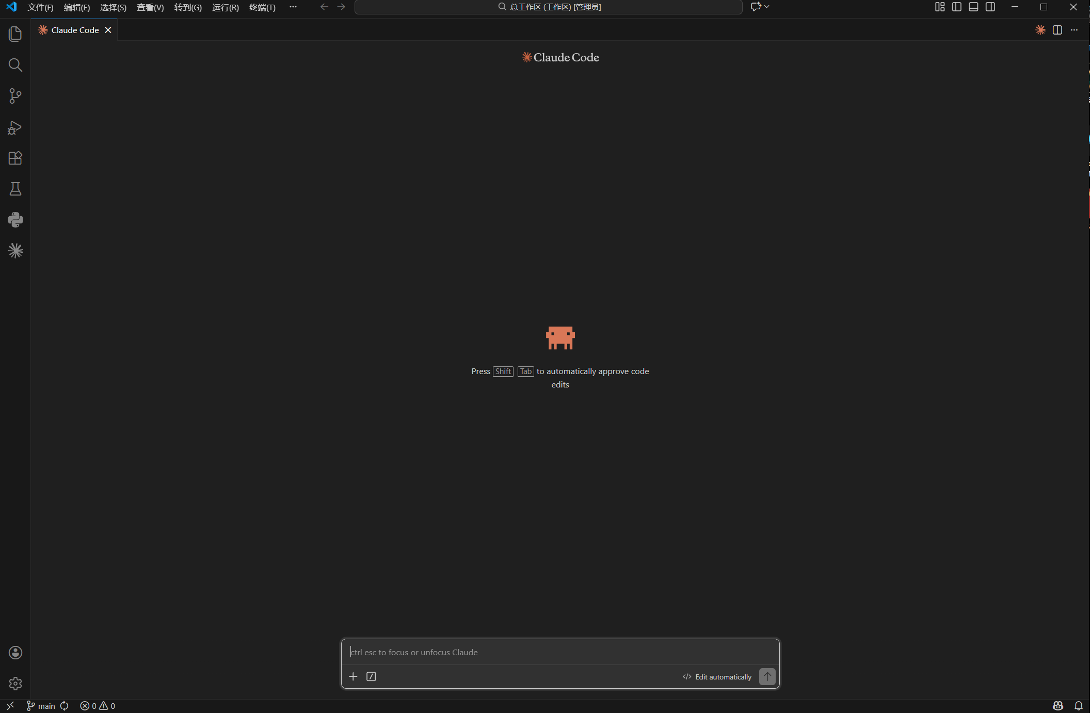Open the 运行(R) menu
Image resolution: width=1090 pixels, height=713 pixels.
[x=226, y=7]
